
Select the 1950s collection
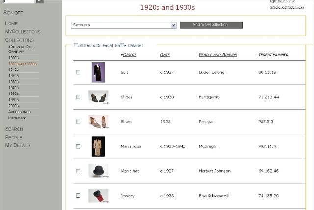click(x=14, y=76)
